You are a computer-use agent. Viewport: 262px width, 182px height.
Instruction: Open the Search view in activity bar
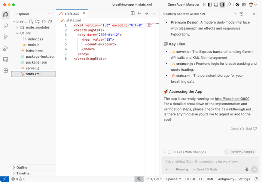pyautogui.click(x=6, y=26)
